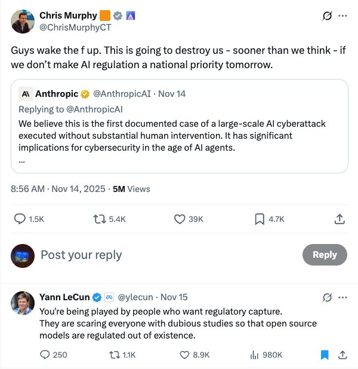Reply to Yann LeCun's comment
Screen dimensions: 358x369
(45, 355)
